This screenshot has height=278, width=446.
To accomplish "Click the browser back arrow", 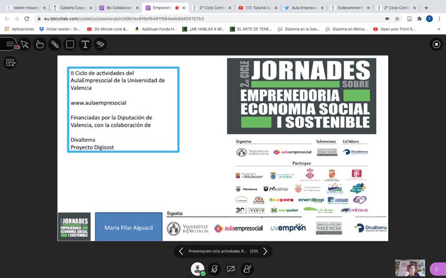I will click(7, 19).
